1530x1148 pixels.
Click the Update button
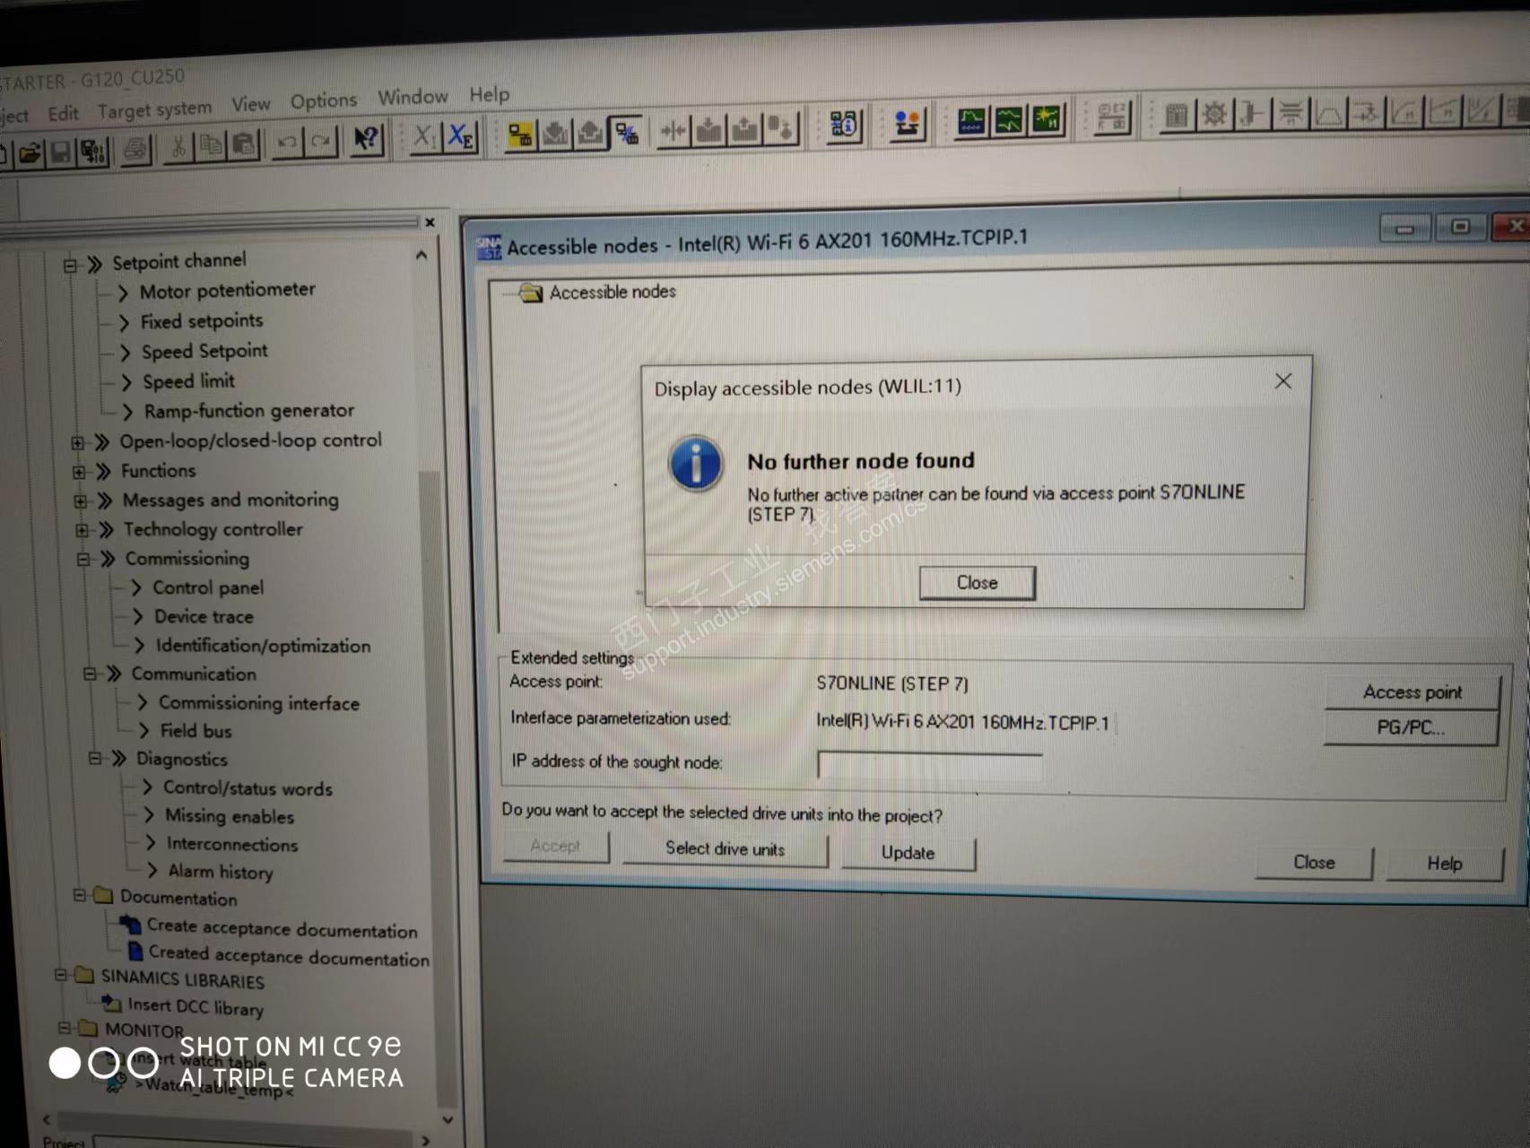pyautogui.click(x=908, y=852)
